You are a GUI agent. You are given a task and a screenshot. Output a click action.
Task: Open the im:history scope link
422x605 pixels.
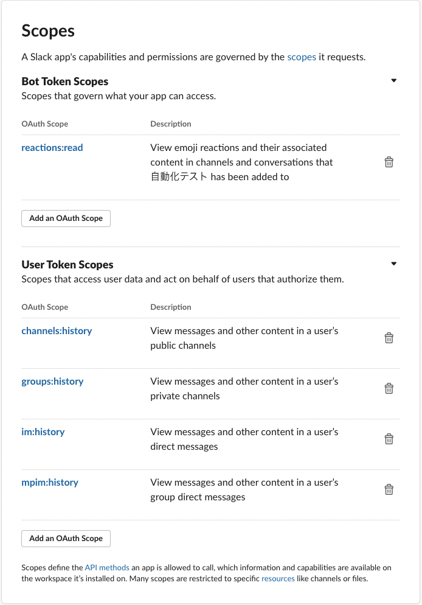coord(43,432)
